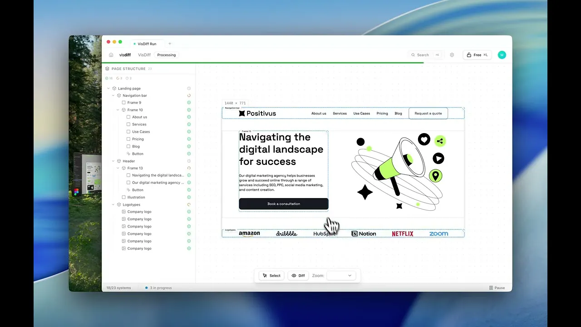581x327 pixels.
Task: Go to the home icon in the top bar
Action: click(x=111, y=55)
